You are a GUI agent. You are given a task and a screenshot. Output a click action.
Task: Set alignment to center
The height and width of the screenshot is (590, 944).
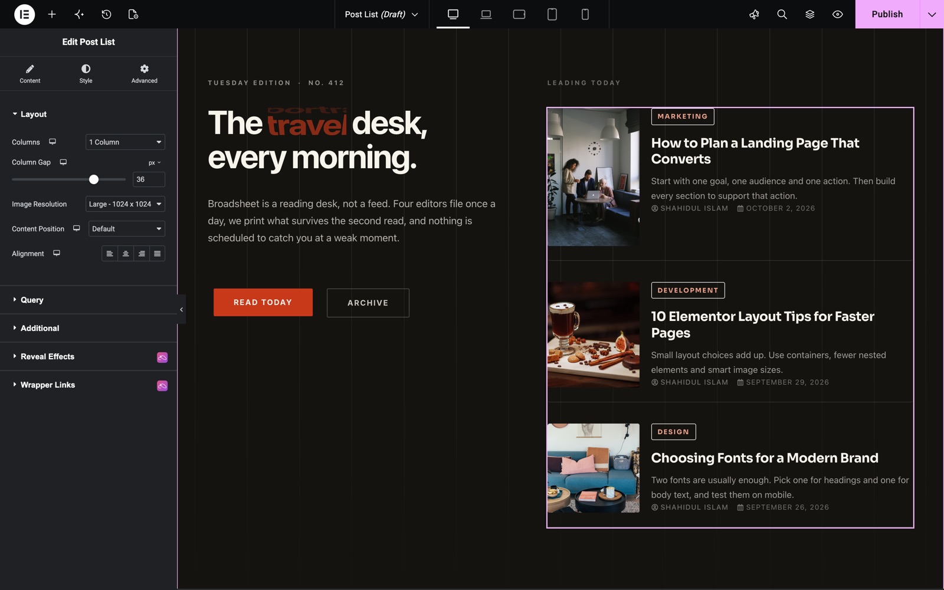point(126,254)
